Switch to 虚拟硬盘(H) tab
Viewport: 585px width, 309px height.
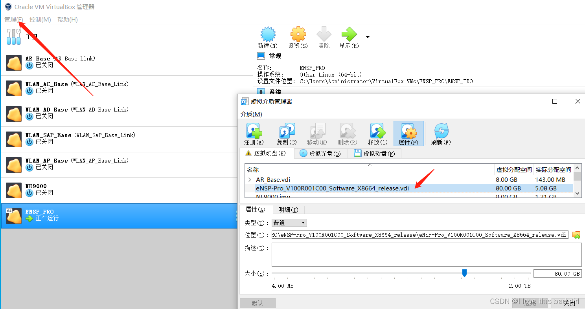coord(267,154)
